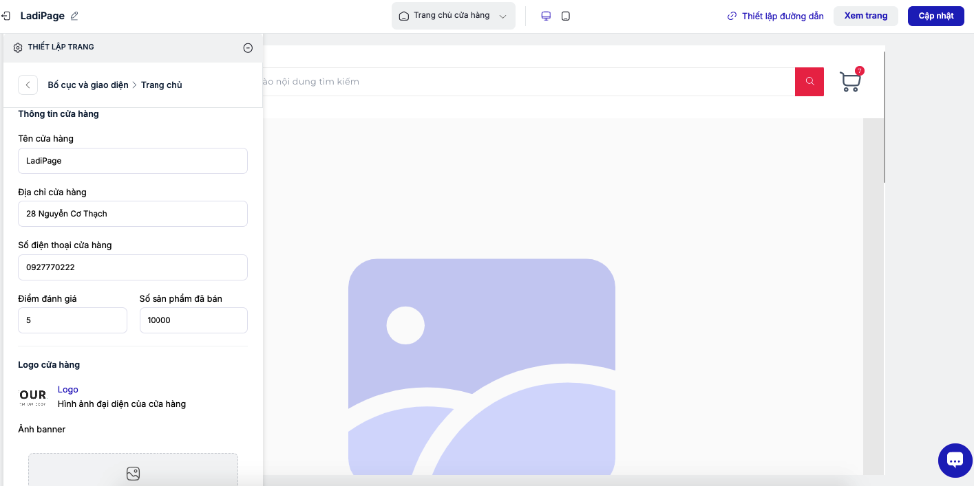Viewport: 974px width, 486px height.
Task: Select Trang chủ breadcrumb item
Action: coord(162,85)
